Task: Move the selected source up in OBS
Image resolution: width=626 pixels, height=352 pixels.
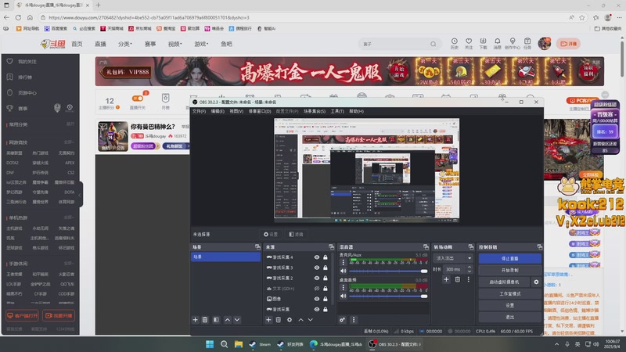Action: [x=301, y=320]
